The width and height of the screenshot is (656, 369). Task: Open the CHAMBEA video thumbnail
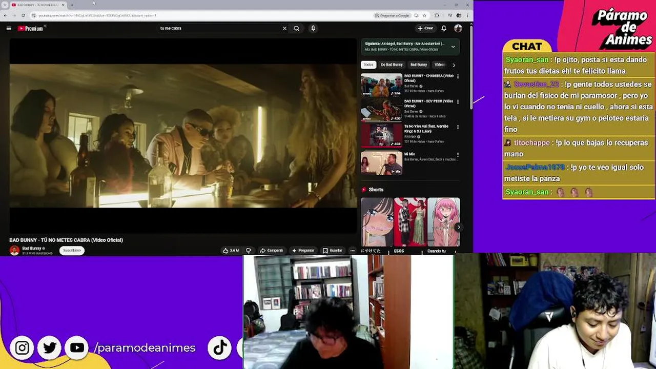pos(381,85)
